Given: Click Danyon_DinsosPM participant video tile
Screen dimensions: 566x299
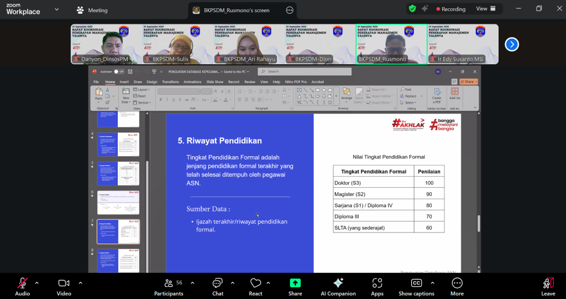Looking at the screenshot, I should point(107,44).
